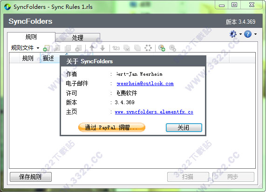The height and width of the screenshot is (192, 266).
Task: Click the SyncFolders app icon in title bar
Action: [x=7, y=7]
